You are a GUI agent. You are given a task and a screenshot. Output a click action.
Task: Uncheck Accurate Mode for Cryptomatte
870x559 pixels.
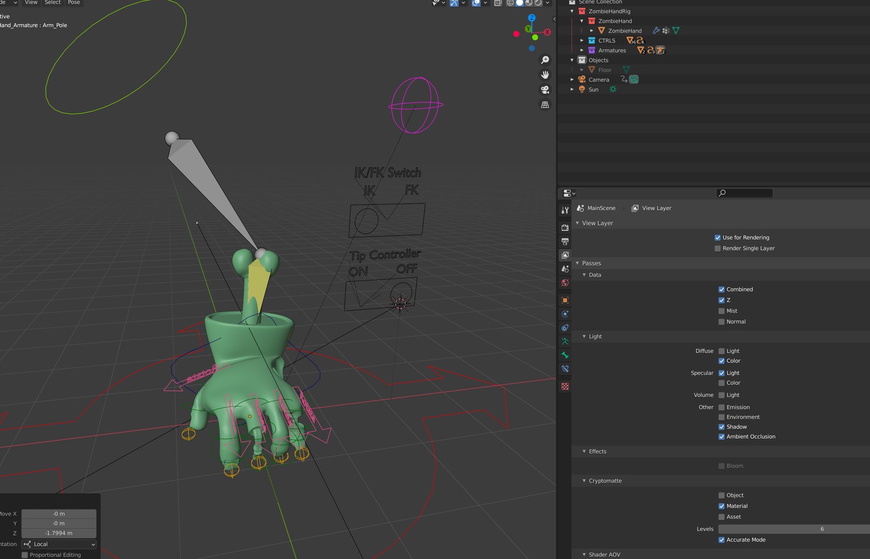pyautogui.click(x=721, y=540)
